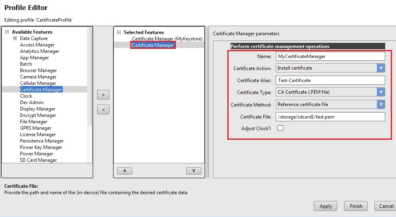The image size is (396, 217).
Task: Open the Certificate Action dropdown
Action: click(x=381, y=68)
